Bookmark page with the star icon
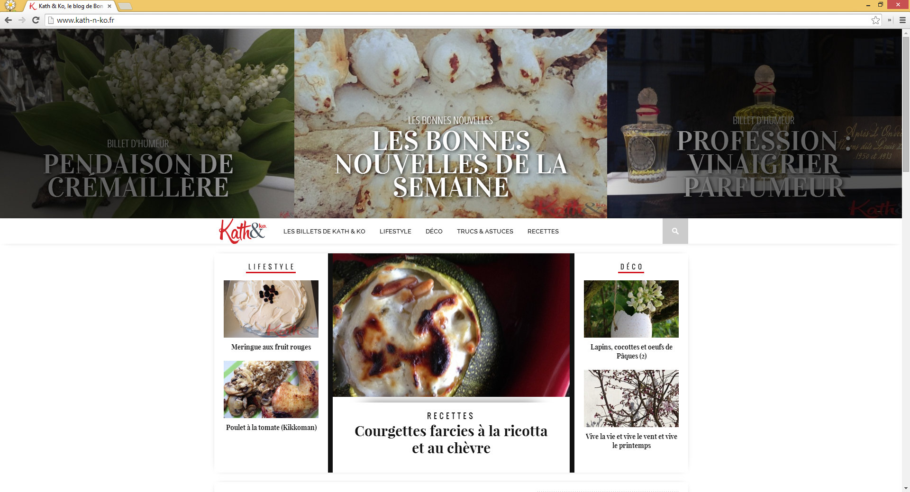 [875, 20]
